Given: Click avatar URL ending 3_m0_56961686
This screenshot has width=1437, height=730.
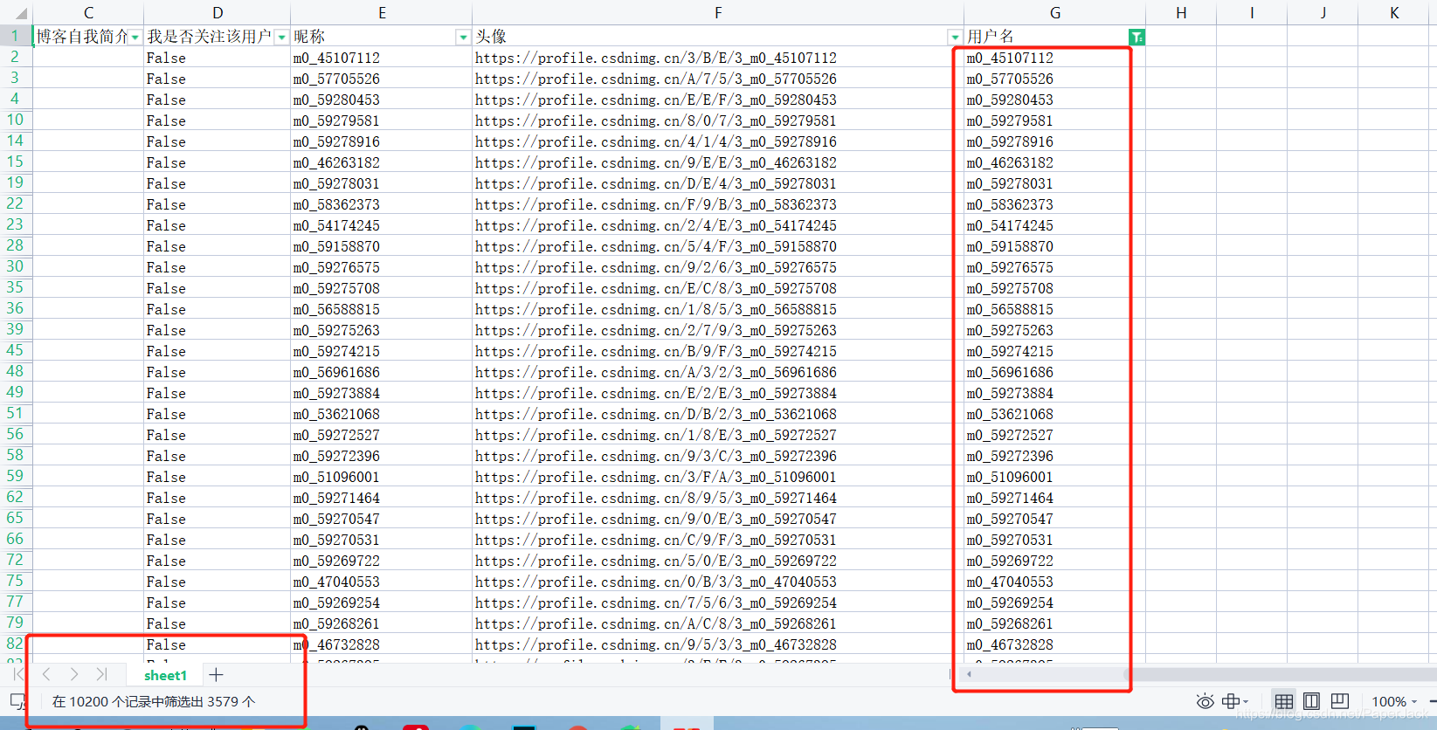Looking at the screenshot, I should click(717, 372).
